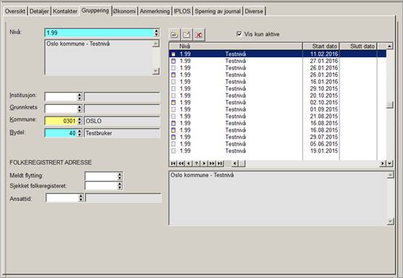Click the vertical scrollbar thumb of list
The width and height of the screenshot is (403, 278).
pyautogui.click(x=390, y=104)
